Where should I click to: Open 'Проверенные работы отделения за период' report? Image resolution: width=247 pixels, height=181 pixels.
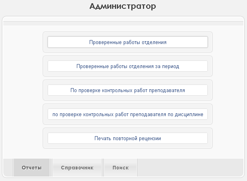click(x=128, y=66)
